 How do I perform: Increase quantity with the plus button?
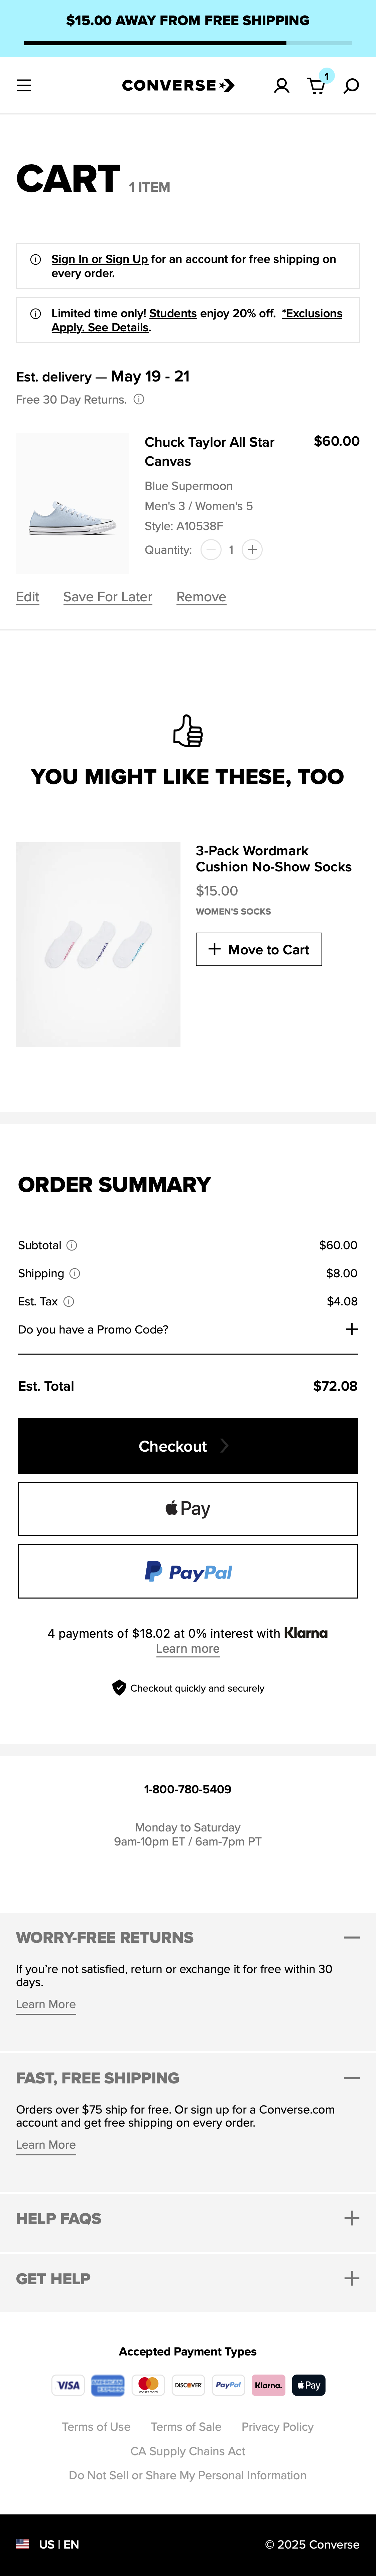tap(252, 550)
